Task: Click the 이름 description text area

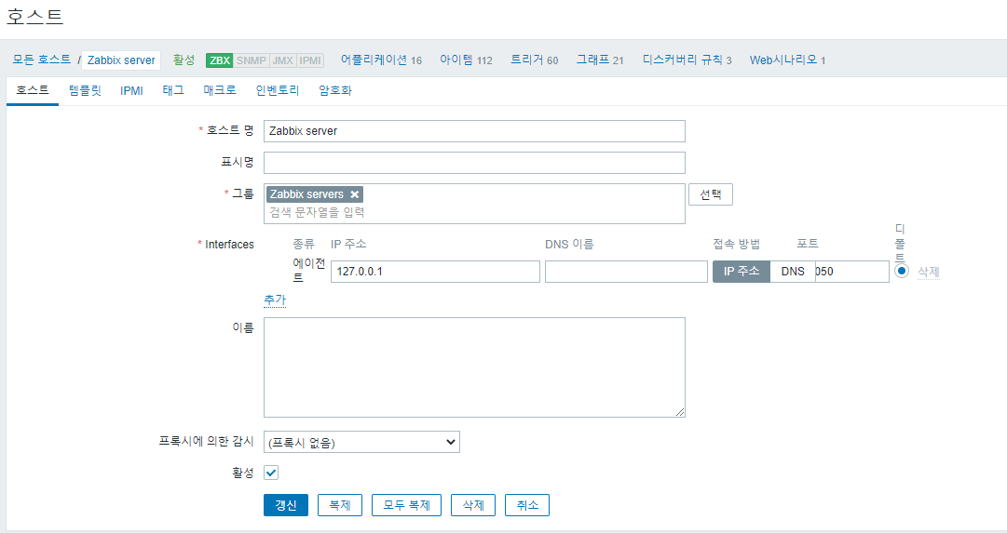Action: [474, 366]
